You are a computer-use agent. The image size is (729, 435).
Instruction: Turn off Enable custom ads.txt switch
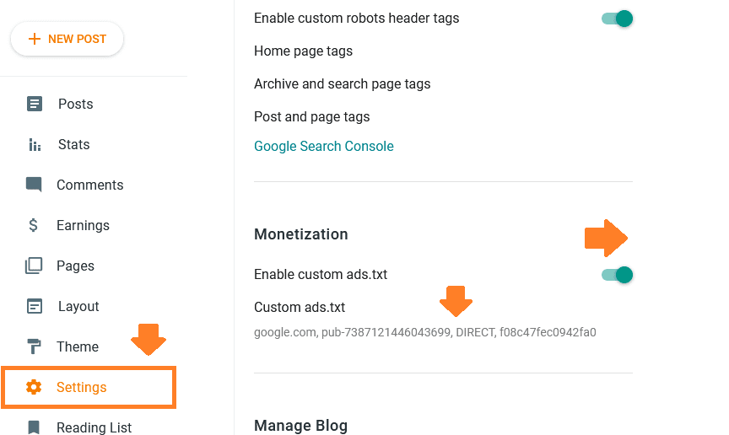tap(618, 274)
